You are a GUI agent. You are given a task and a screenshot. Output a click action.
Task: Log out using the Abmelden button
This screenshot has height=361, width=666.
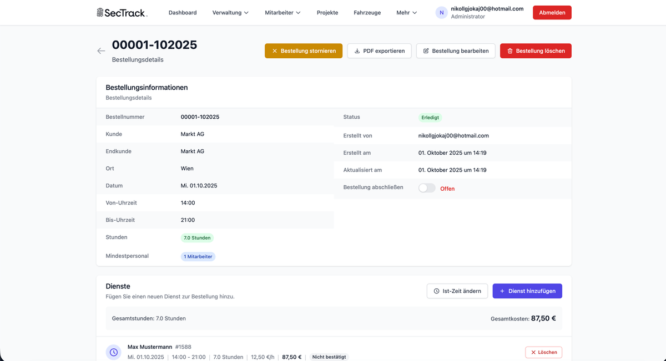pos(552,13)
